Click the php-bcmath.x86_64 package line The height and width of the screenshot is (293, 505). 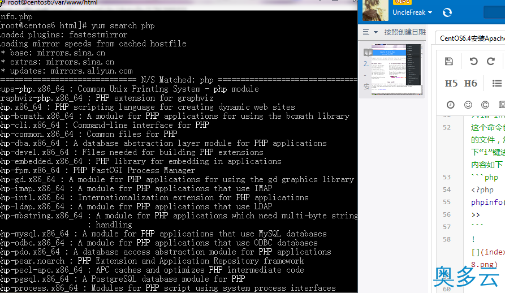175,116
